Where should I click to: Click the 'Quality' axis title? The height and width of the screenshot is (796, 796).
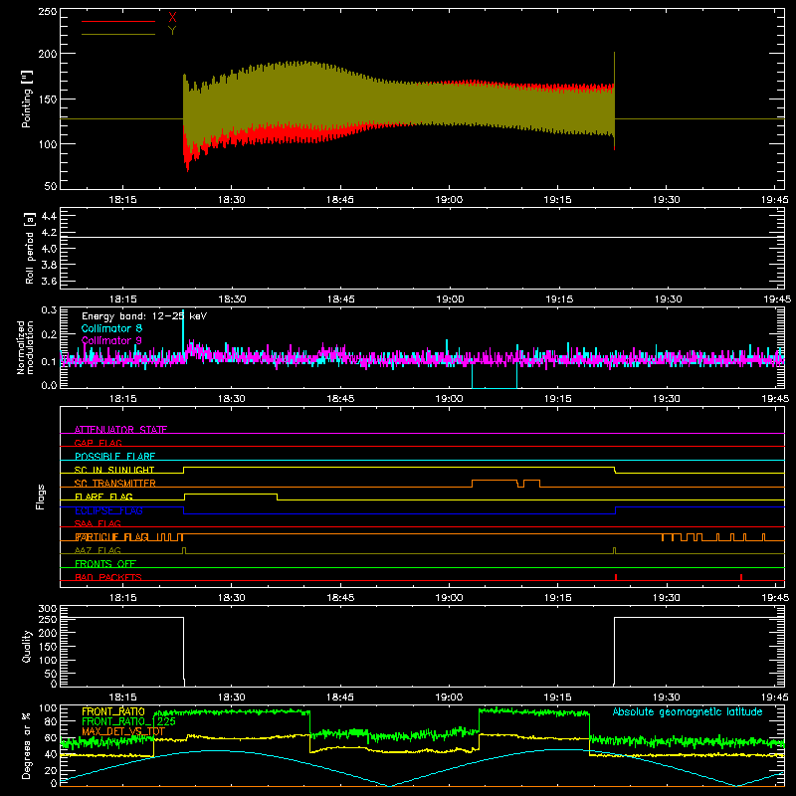coord(27,646)
